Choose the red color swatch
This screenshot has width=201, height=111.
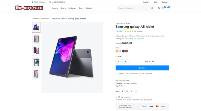point(127,51)
